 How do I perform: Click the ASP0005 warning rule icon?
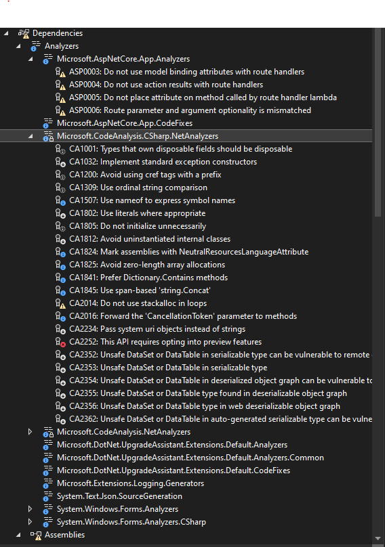pos(60,98)
